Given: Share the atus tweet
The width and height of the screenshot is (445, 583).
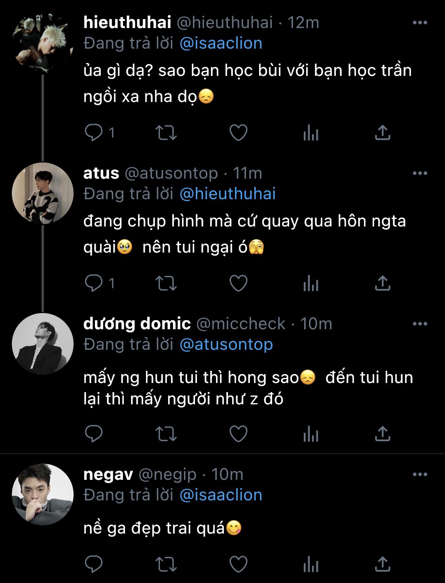Looking at the screenshot, I should pos(382,283).
